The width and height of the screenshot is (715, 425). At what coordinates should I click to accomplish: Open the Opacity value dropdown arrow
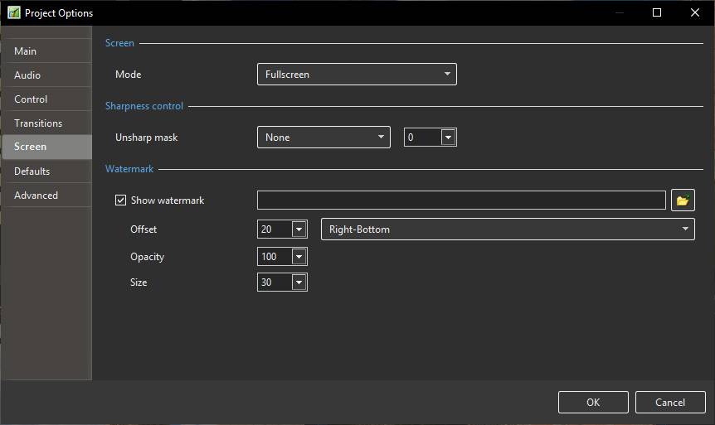pyautogui.click(x=299, y=257)
